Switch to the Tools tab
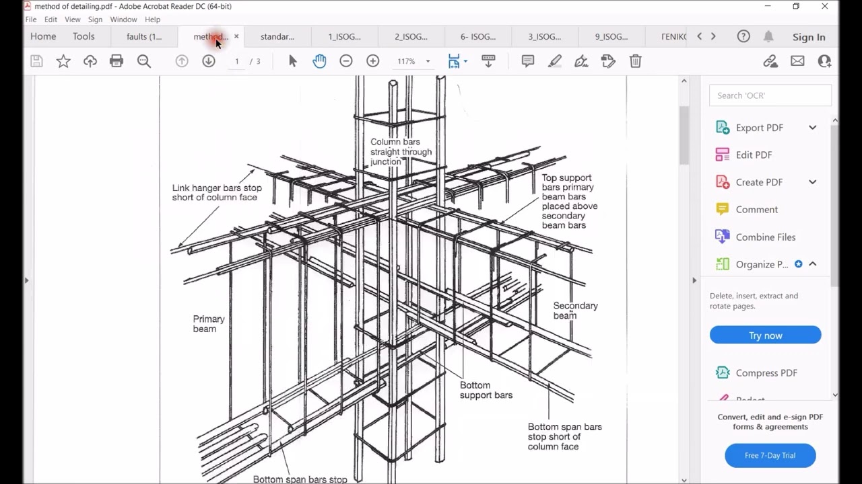 click(84, 37)
